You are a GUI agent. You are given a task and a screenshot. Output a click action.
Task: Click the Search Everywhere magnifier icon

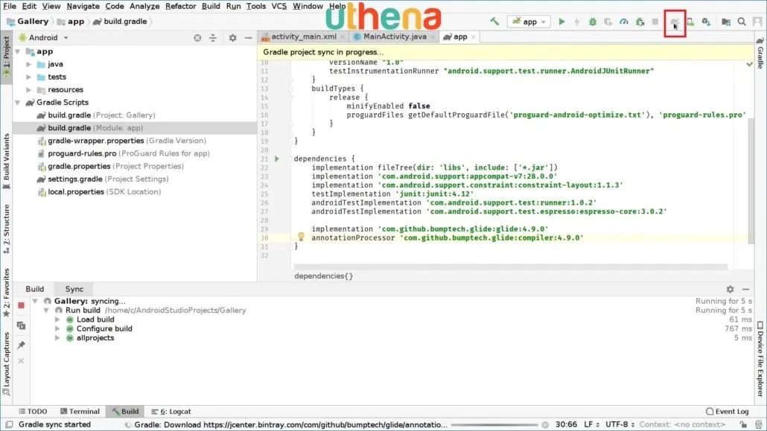742,22
